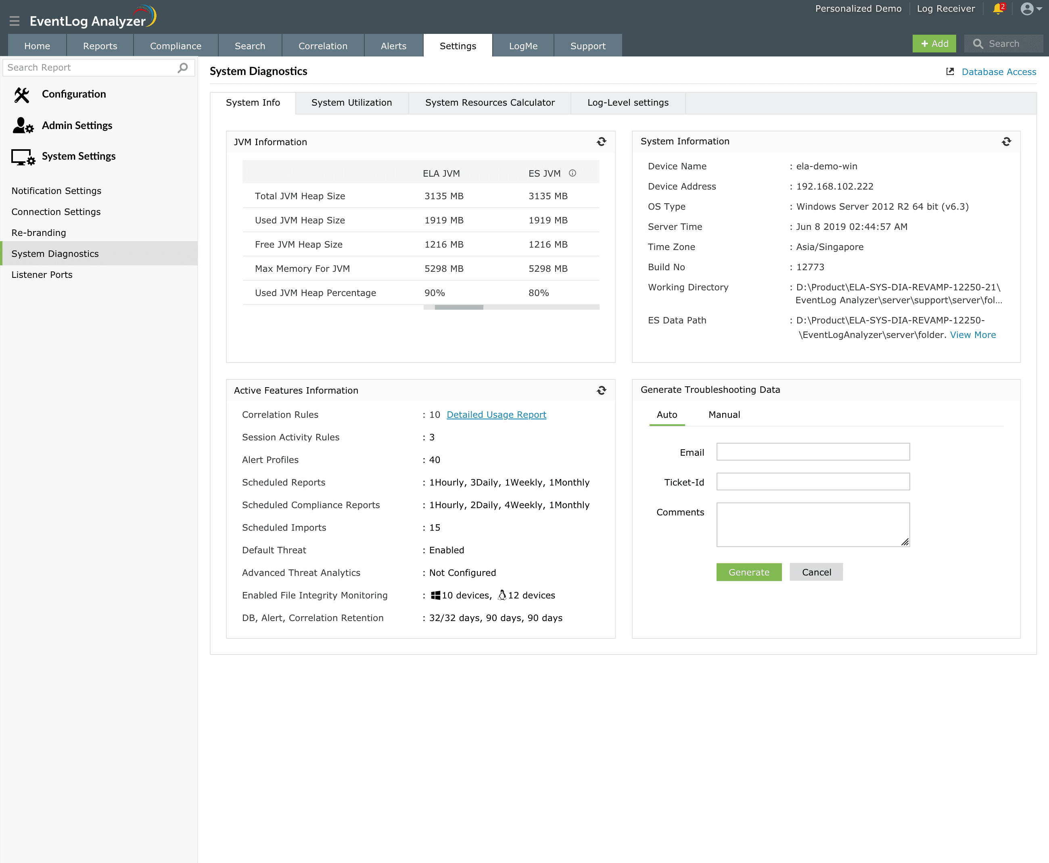Image resolution: width=1049 pixels, height=863 pixels.
Task: Switch to the System Utilization tab
Action: click(x=351, y=102)
